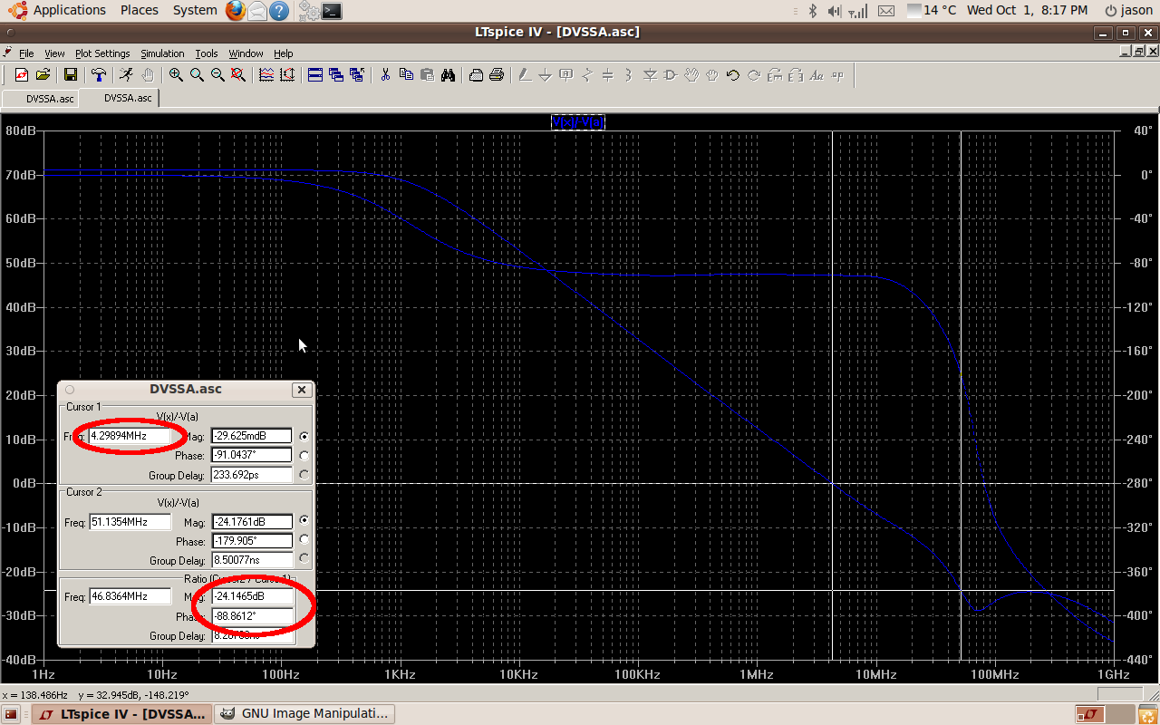
Task: Click the Save floppy disk icon
Action: point(70,75)
